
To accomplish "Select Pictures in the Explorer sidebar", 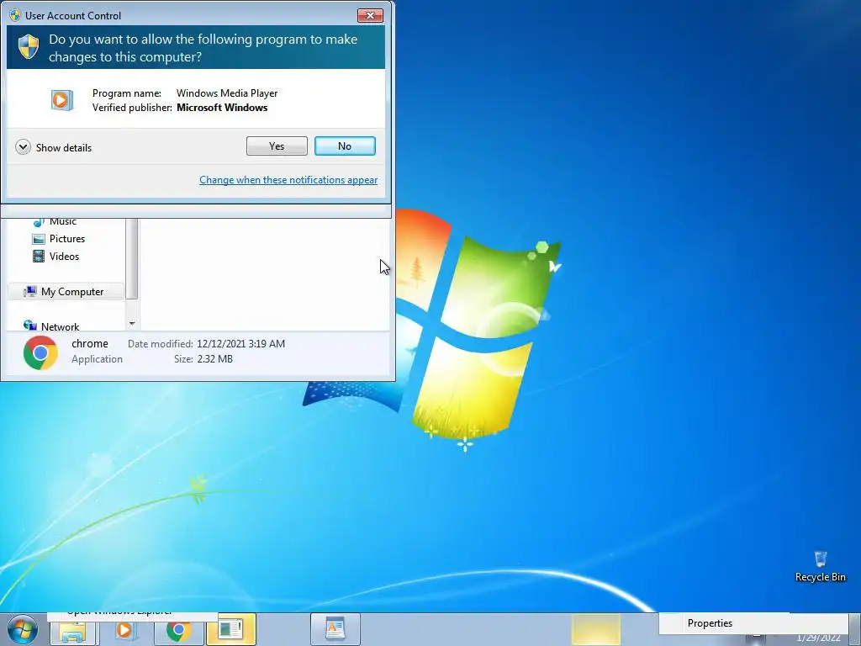I will (x=67, y=238).
